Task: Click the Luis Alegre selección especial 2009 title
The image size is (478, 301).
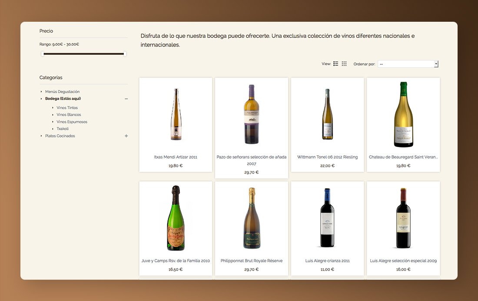Action: tap(403, 261)
